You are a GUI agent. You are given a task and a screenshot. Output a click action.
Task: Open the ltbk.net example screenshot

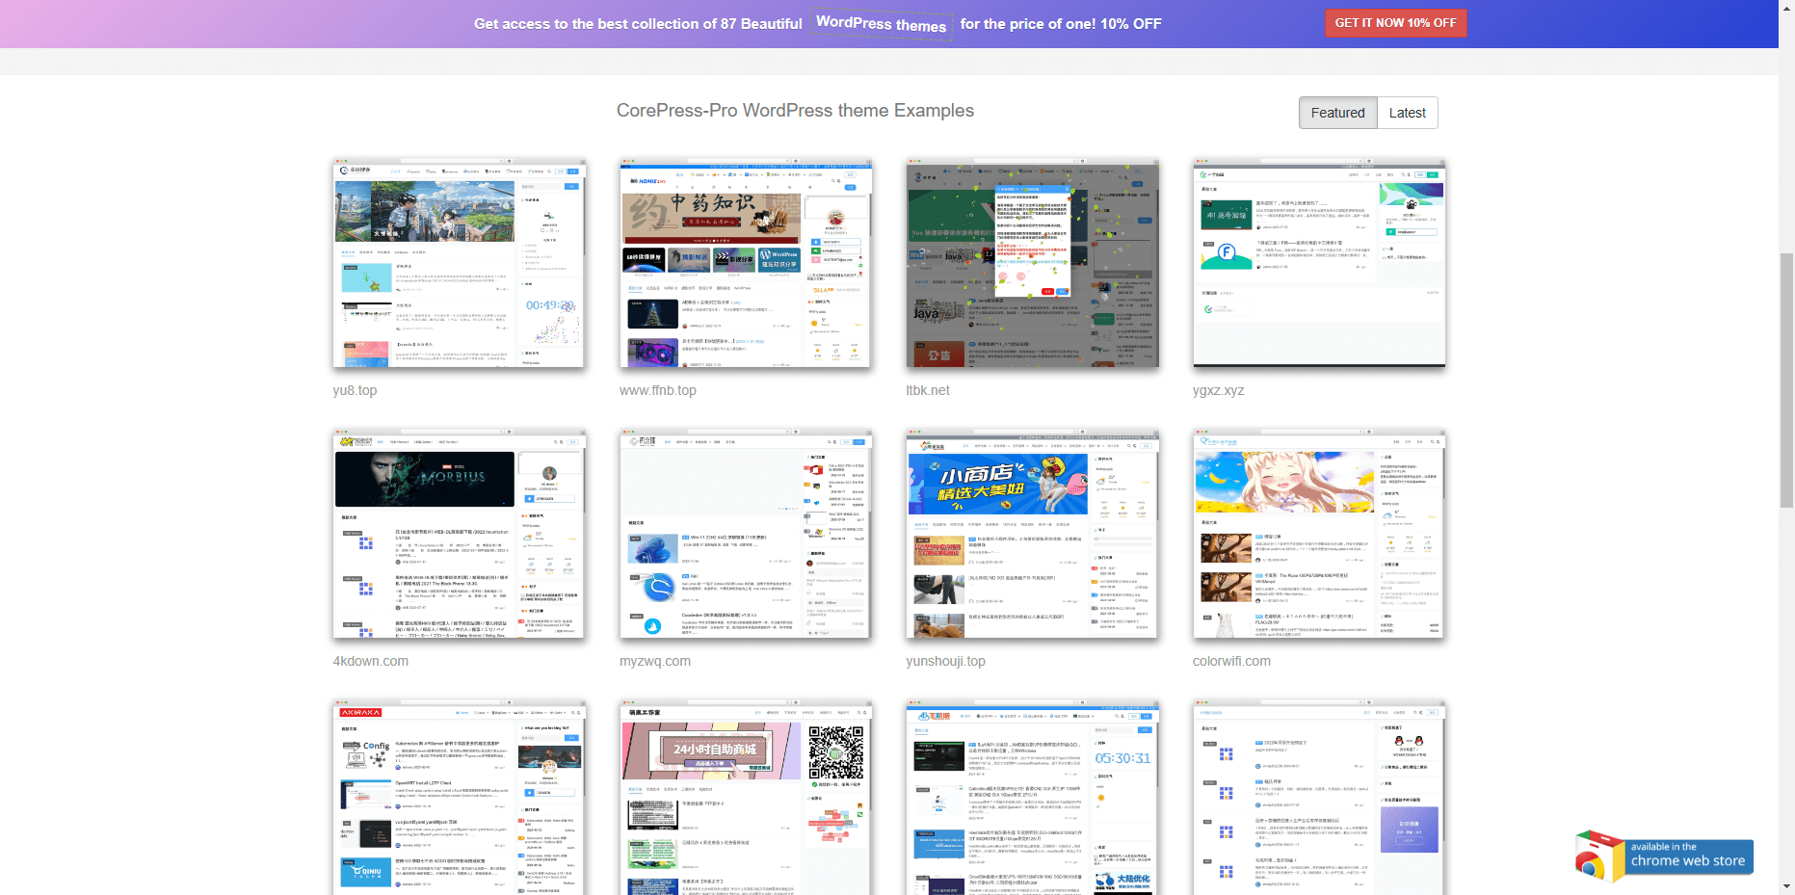click(1032, 264)
